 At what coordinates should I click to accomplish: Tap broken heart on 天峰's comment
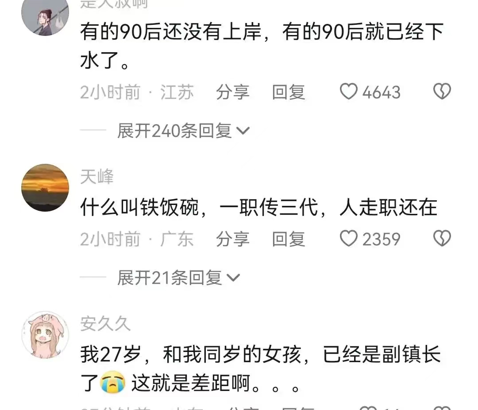point(442,238)
